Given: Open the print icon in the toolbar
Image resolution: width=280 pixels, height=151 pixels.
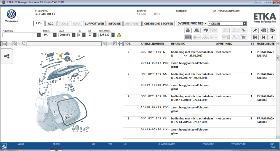Looking at the screenshot, I should tap(188, 30).
